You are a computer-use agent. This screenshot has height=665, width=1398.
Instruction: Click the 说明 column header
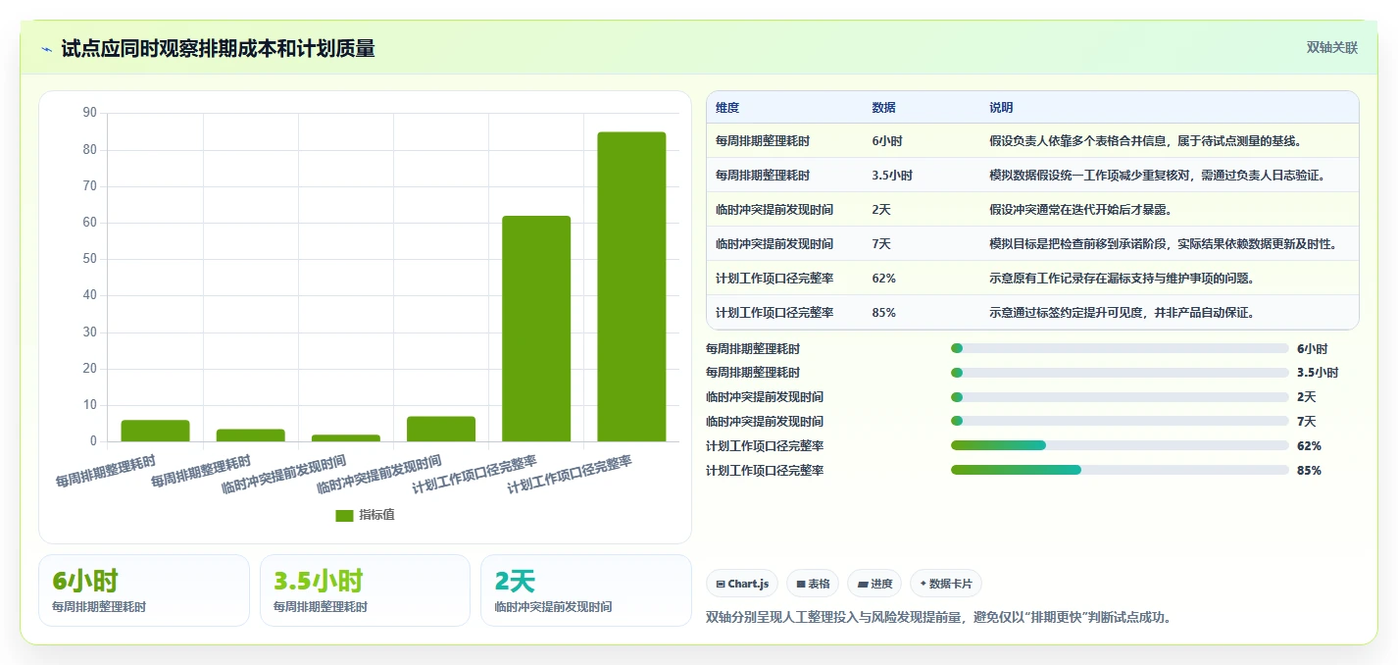click(1001, 108)
